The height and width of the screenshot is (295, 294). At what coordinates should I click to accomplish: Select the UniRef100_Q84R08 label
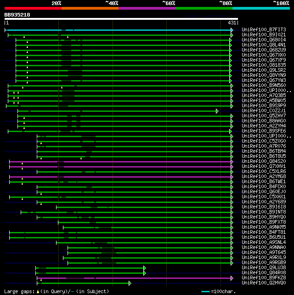264,272
